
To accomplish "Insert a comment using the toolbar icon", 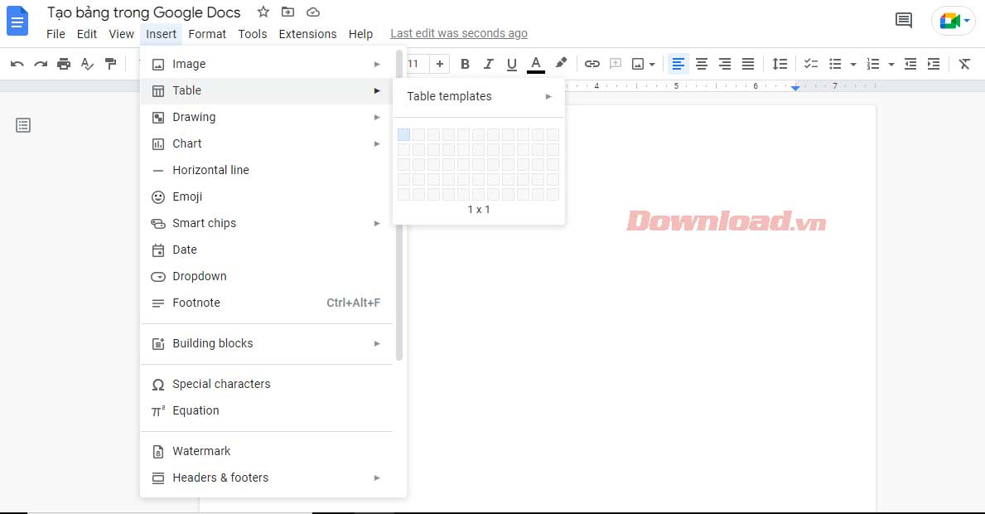I will [615, 63].
